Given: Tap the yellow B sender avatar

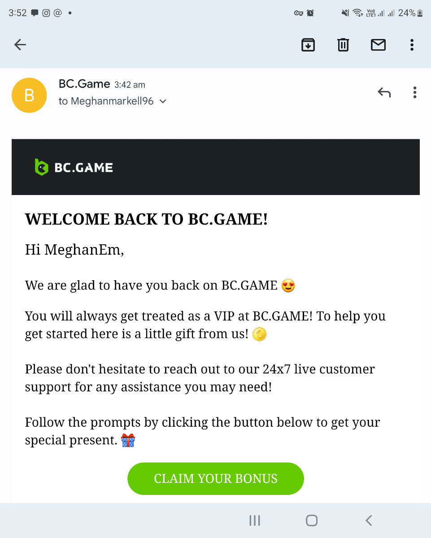Looking at the screenshot, I should point(29,95).
